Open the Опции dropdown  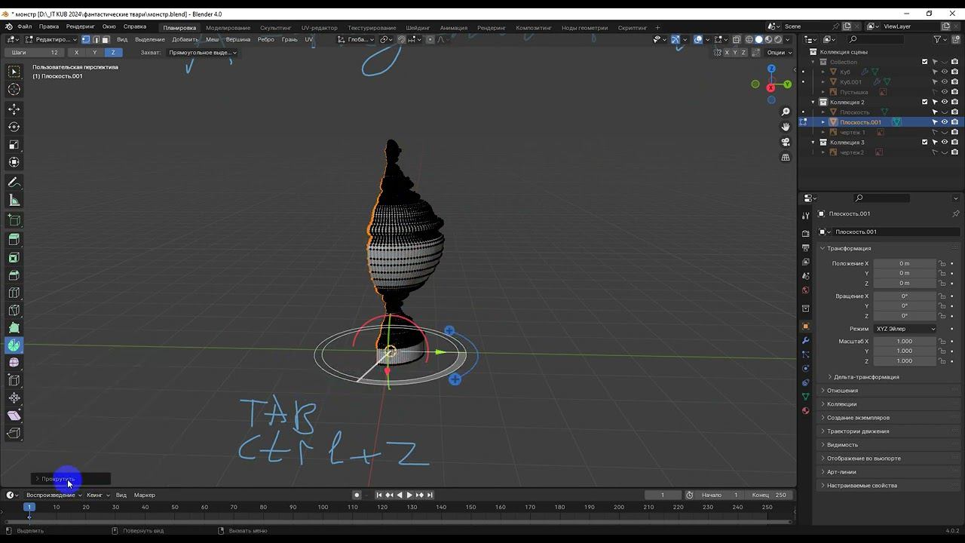click(780, 52)
